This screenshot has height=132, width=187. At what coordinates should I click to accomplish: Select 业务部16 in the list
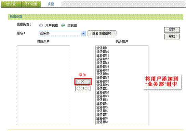point(103,74)
